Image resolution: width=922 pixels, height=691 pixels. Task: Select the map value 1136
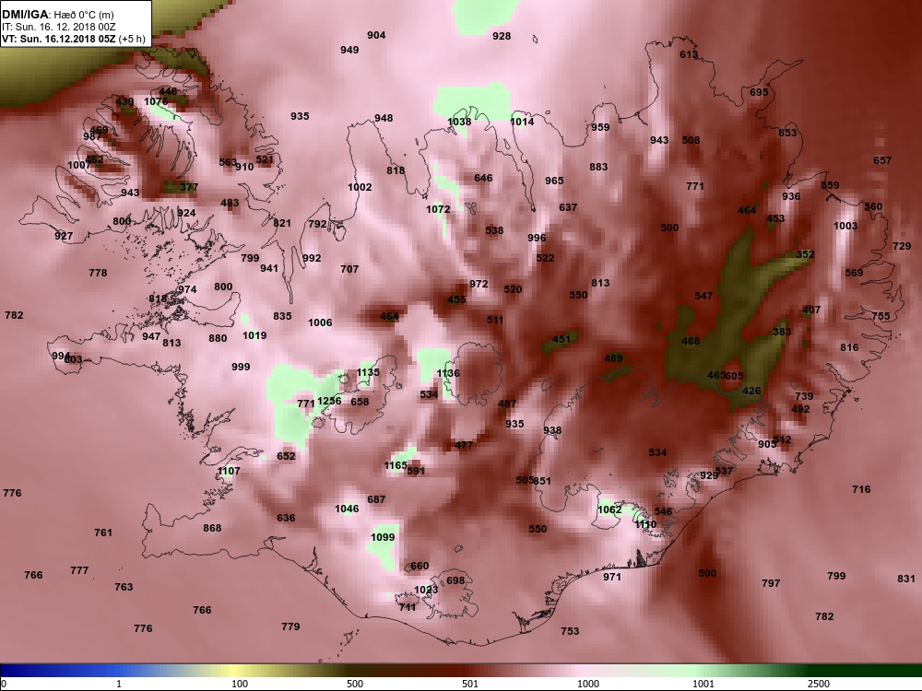[x=448, y=373]
